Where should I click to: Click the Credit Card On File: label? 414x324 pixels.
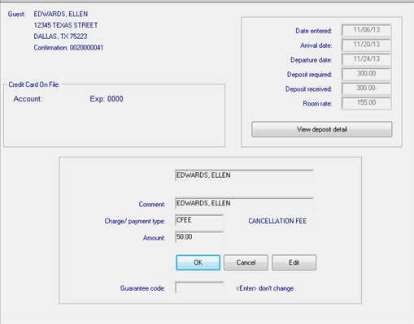click(34, 84)
